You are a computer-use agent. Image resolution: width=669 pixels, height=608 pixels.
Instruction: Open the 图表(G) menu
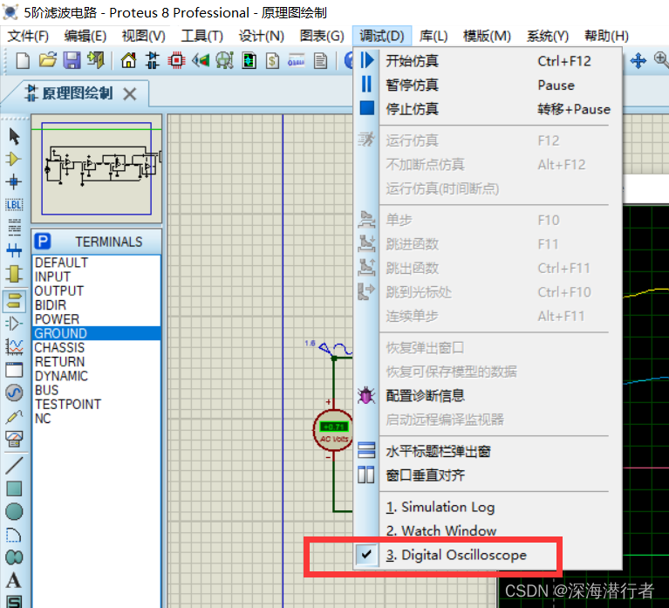[x=322, y=36]
